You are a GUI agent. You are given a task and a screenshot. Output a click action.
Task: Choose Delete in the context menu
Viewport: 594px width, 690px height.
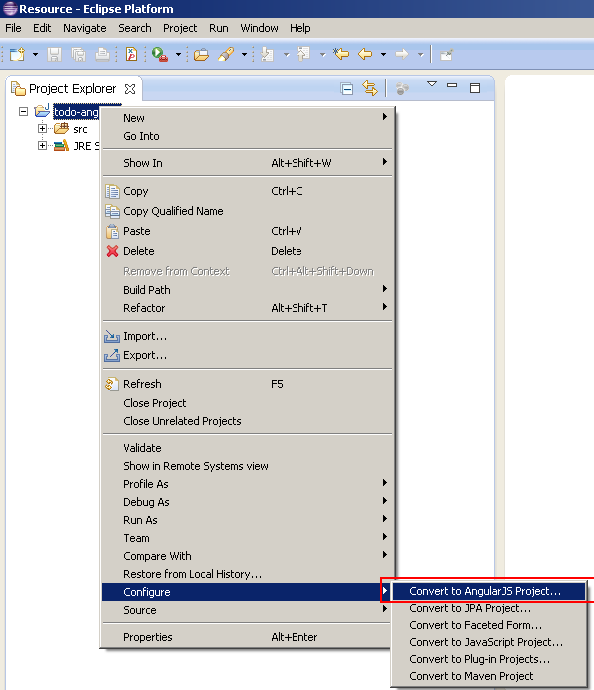click(247, 251)
